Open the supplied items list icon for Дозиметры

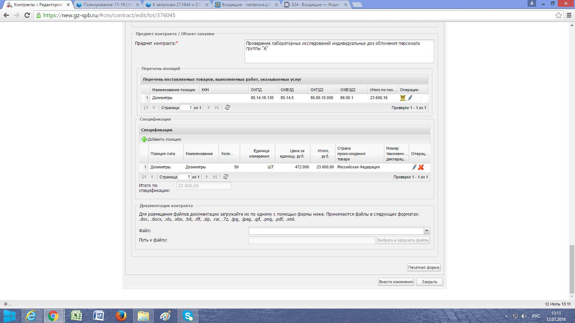[403, 98]
